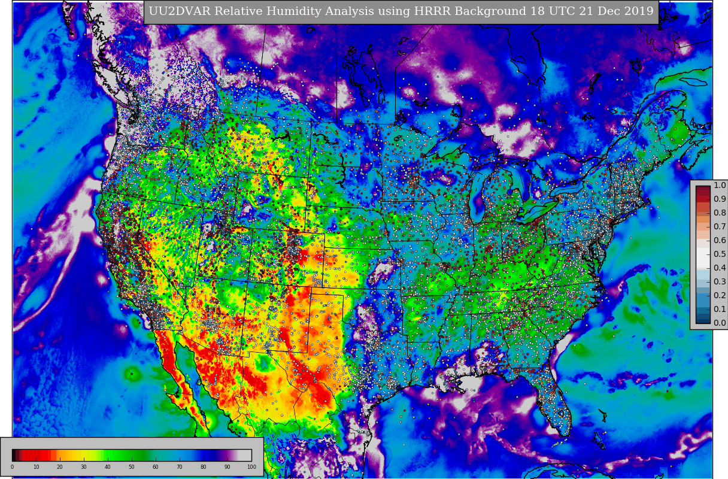Click the '20' tick label on humidity colorbar
Viewport: 728px width, 479px height.
click(x=60, y=467)
